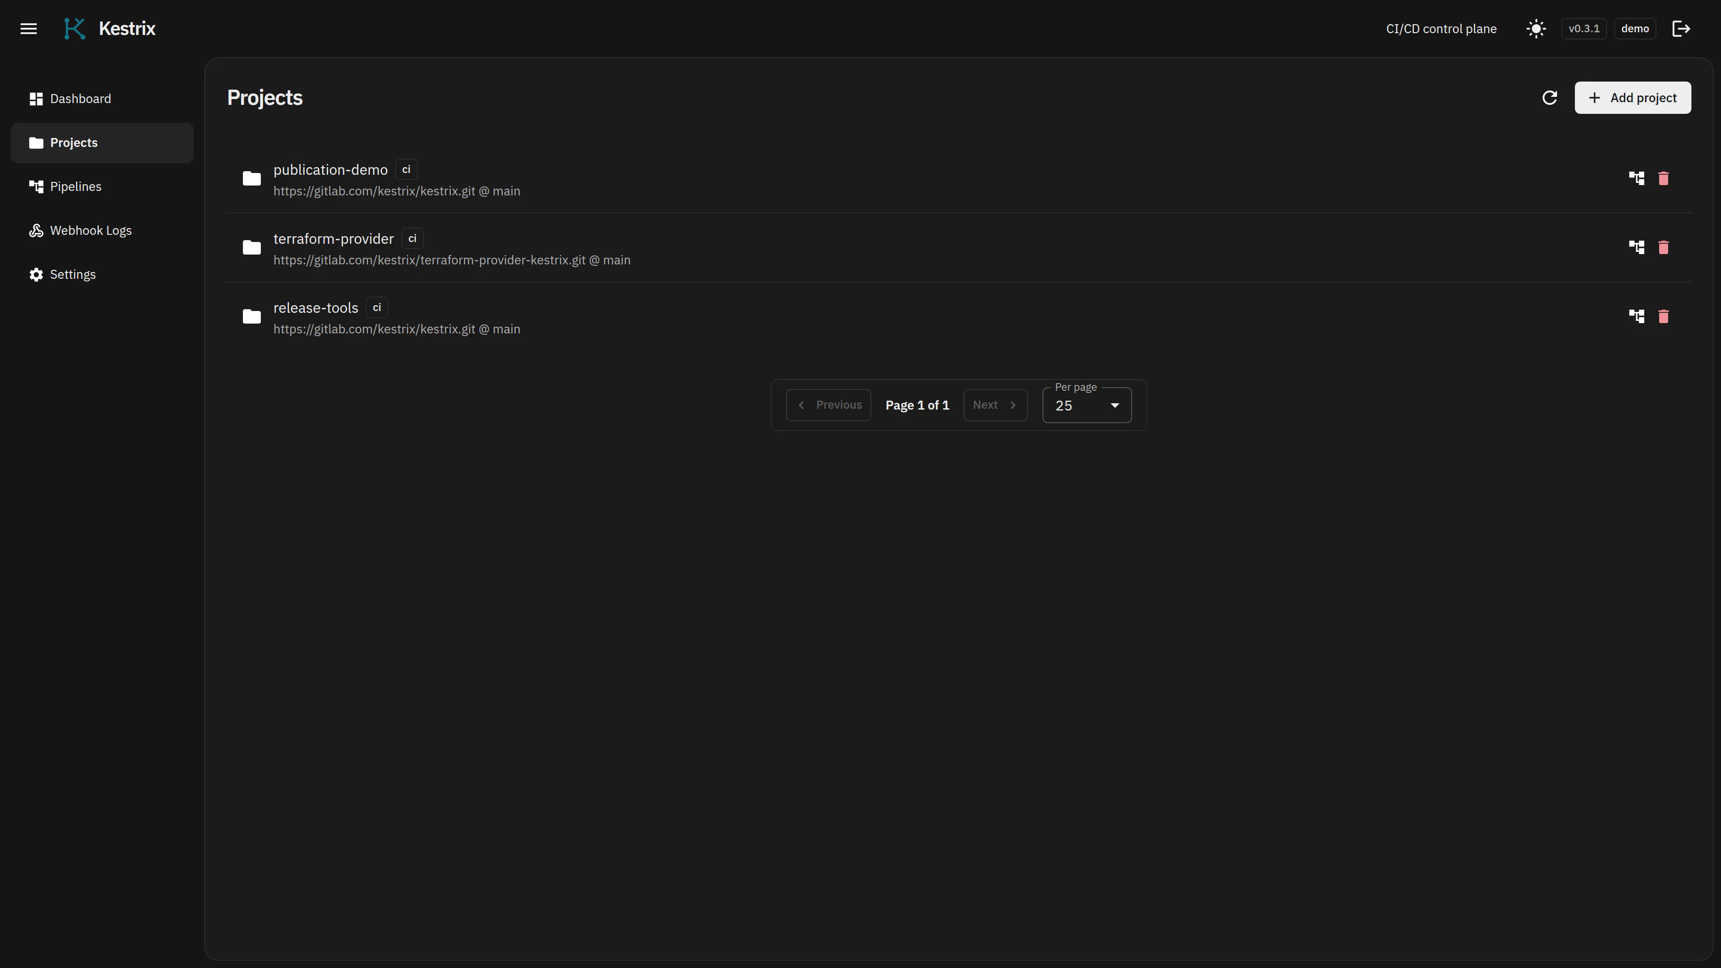The height and width of the screenshot is (968, 1721).
Task: Click 'Page 1 of 1' text
Action: tap(917, 406)
